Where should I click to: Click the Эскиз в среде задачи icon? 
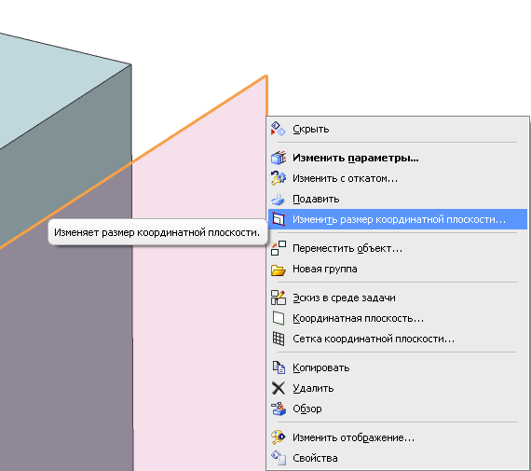[x=278, y=298]
